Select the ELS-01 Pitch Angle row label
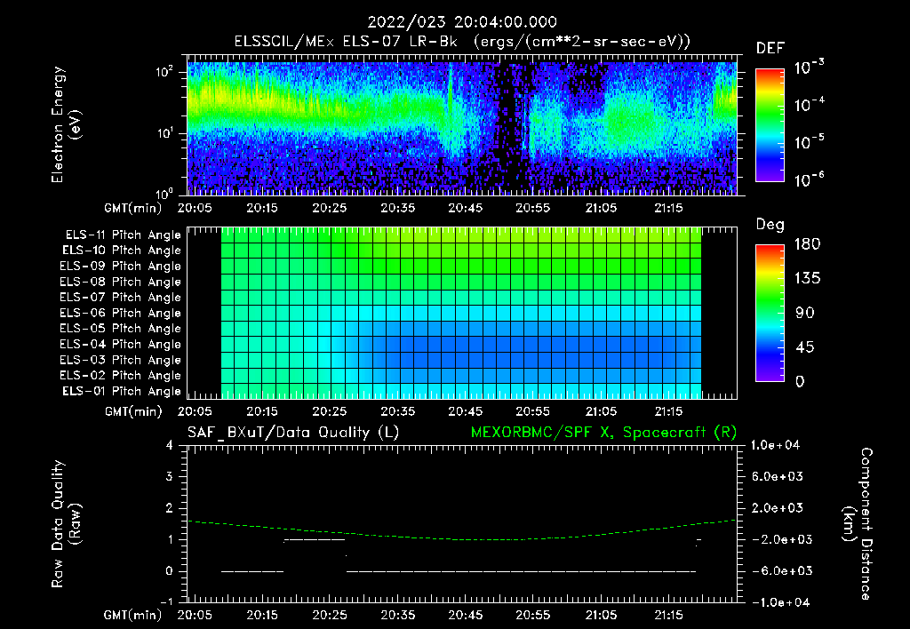The height and width of the screenshot is (629, 910). click(122, 391)
